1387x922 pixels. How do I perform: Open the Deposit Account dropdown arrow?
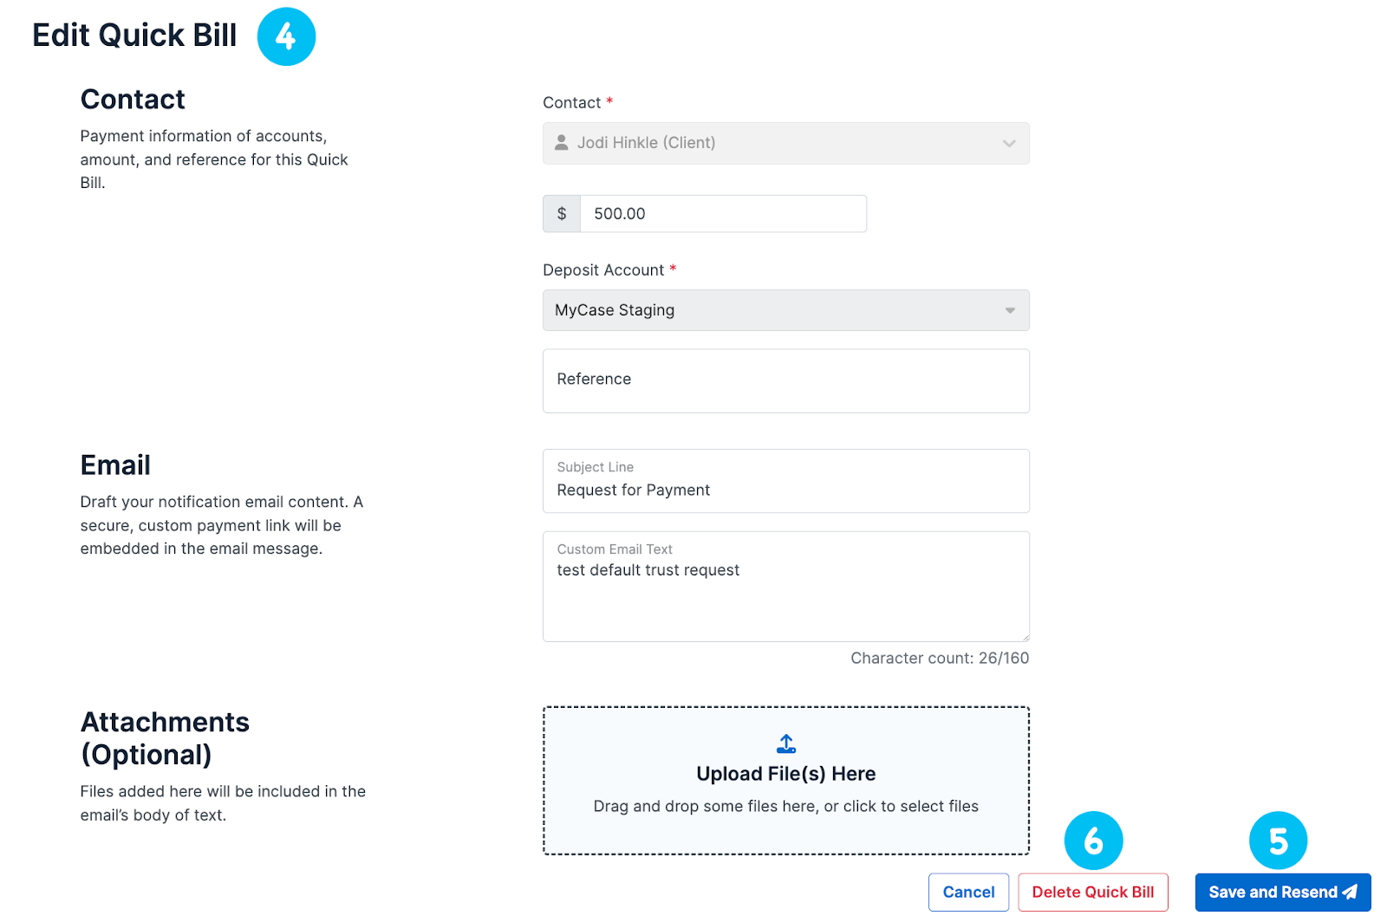coord(1010,310)
